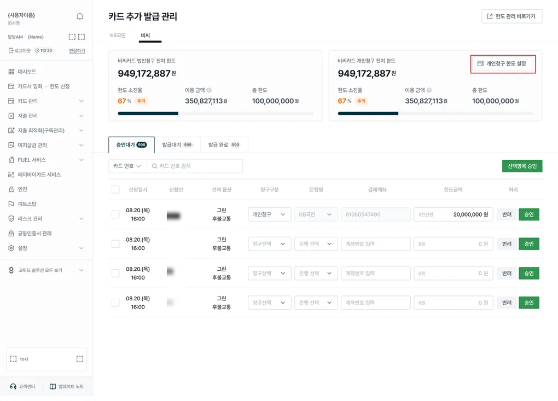Click 개인청구 한도 설정 button
Screen dimensions: 558x401
click(x=503, y=63)
